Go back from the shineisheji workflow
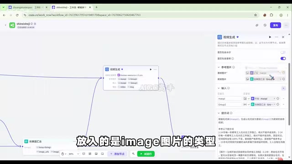 coord(5,25)
